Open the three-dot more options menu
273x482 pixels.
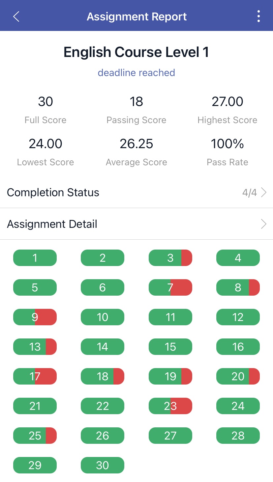tap(258, 16)
